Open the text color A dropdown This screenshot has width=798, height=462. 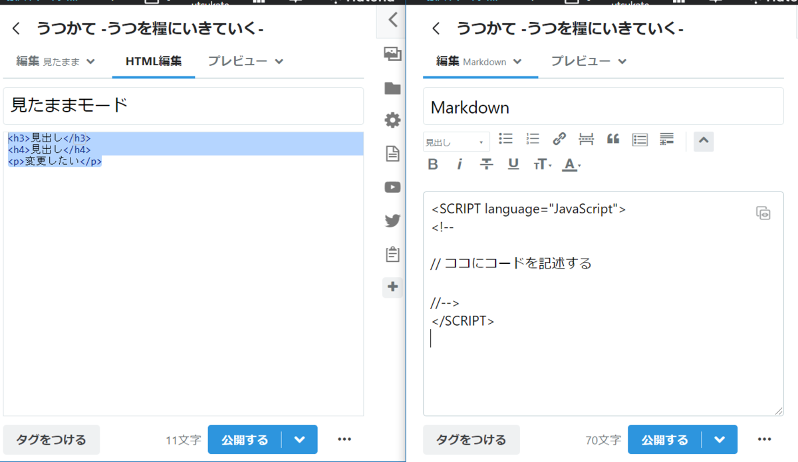(571, 164)
